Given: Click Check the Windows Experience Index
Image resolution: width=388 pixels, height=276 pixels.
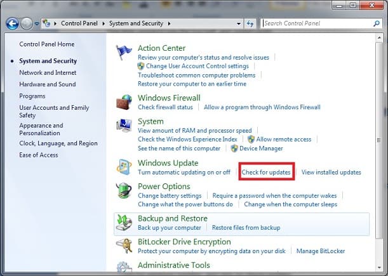Looking at the screenshot, I should click(187, 139).
